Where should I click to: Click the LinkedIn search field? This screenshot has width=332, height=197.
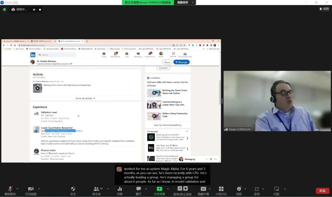[57, 55]
